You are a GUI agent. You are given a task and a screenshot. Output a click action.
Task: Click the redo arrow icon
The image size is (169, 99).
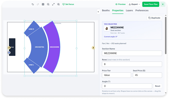pos(38,4)
